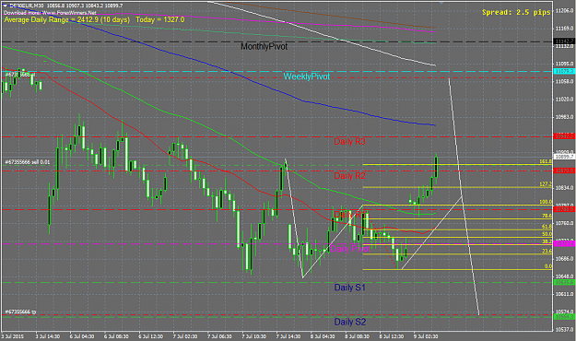Select the Daily R3 label
This screenshot has width=576, height=341.
349,142
